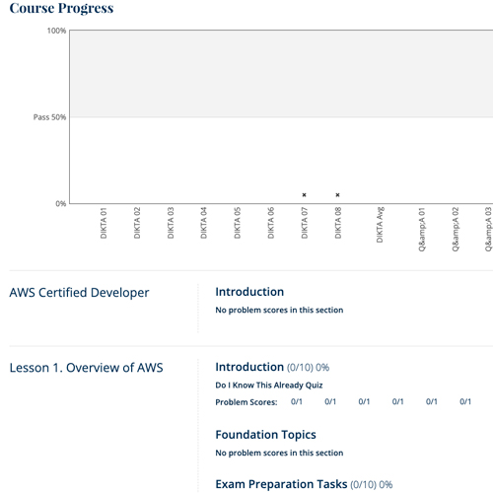The height and width of the screenshot is (493, 493).
Task: Click the Q&A 02 axis label
Action: pyautogui.click(x=456, y=230)
